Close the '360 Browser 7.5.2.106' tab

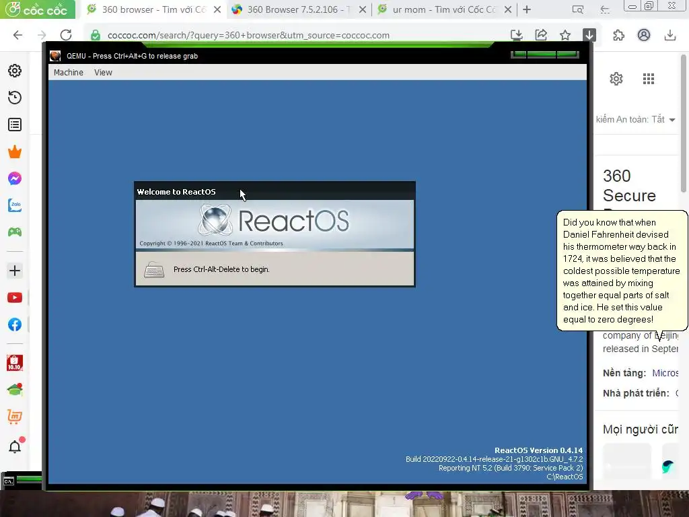coord(363,9)
